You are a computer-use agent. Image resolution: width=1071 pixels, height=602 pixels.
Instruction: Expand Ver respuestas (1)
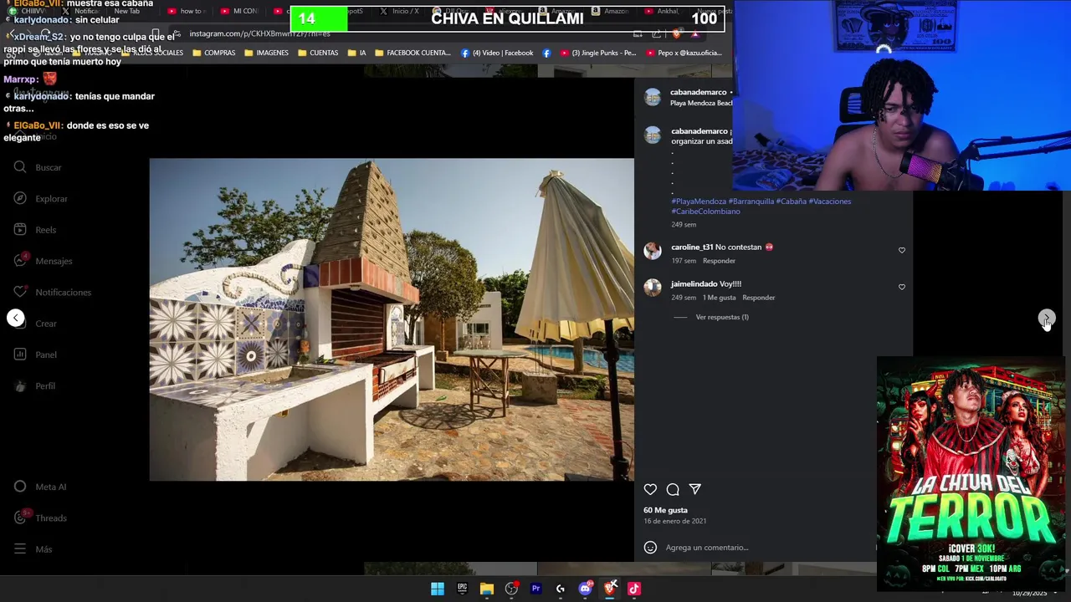[722, 317]
